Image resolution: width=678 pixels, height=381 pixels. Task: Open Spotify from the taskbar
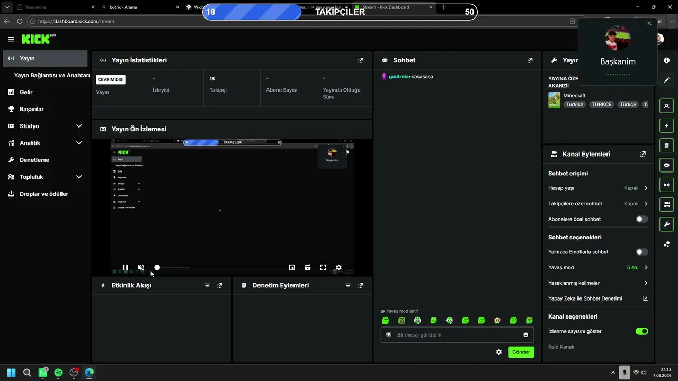click(58, 373)
